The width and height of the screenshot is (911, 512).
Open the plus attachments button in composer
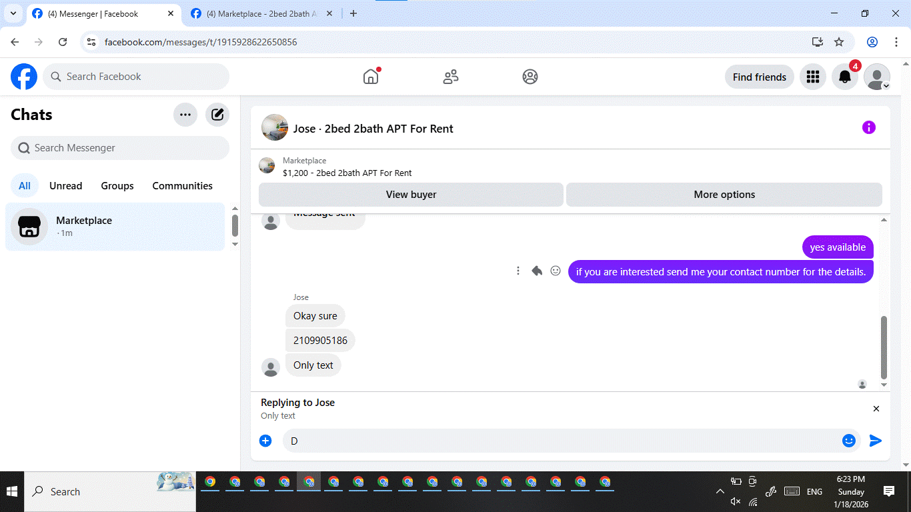(x=265, y=441)
